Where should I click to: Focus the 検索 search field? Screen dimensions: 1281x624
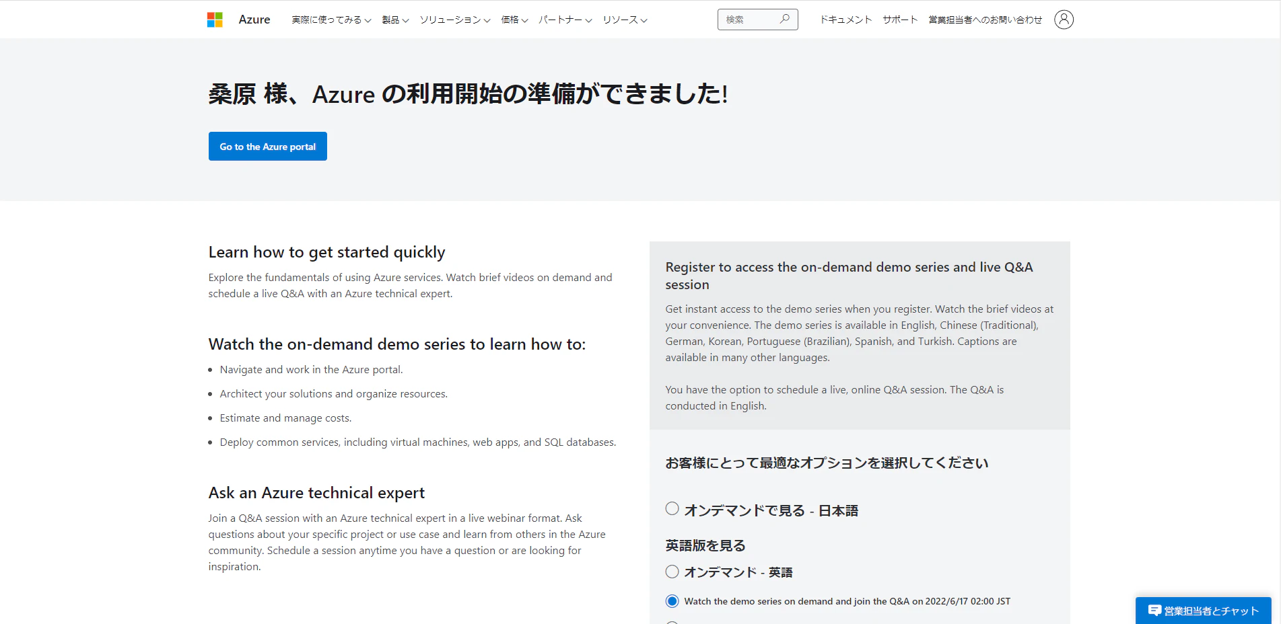pyautogui.click(x=757, y=19)
